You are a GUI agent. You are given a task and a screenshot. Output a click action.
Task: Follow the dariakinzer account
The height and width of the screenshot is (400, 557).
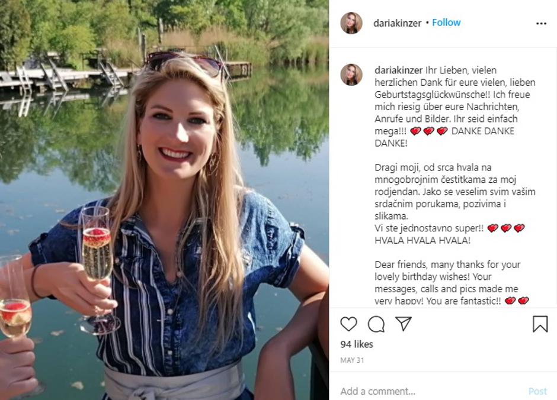click(446, 22)
